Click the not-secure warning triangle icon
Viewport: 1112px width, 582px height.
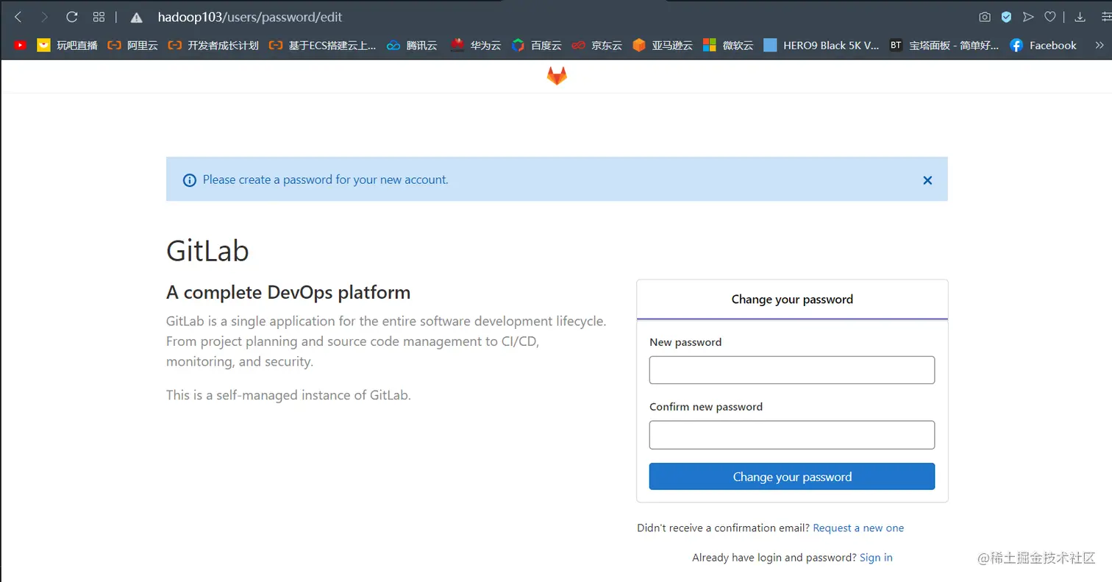136,17
